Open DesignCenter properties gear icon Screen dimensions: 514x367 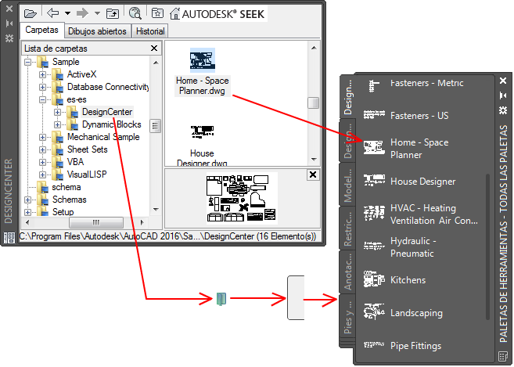point(9,38)
